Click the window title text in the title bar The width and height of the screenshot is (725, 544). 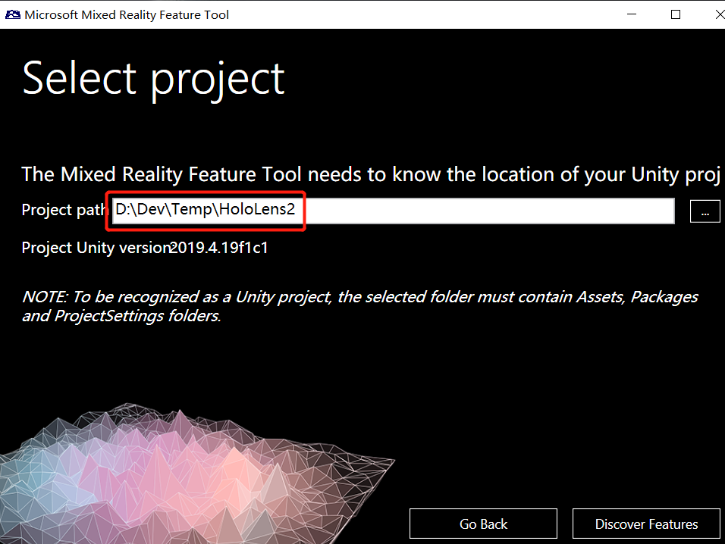point(127,14)
